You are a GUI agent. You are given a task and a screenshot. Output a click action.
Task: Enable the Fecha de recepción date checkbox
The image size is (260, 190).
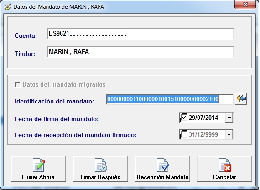(x=184, y=134)
